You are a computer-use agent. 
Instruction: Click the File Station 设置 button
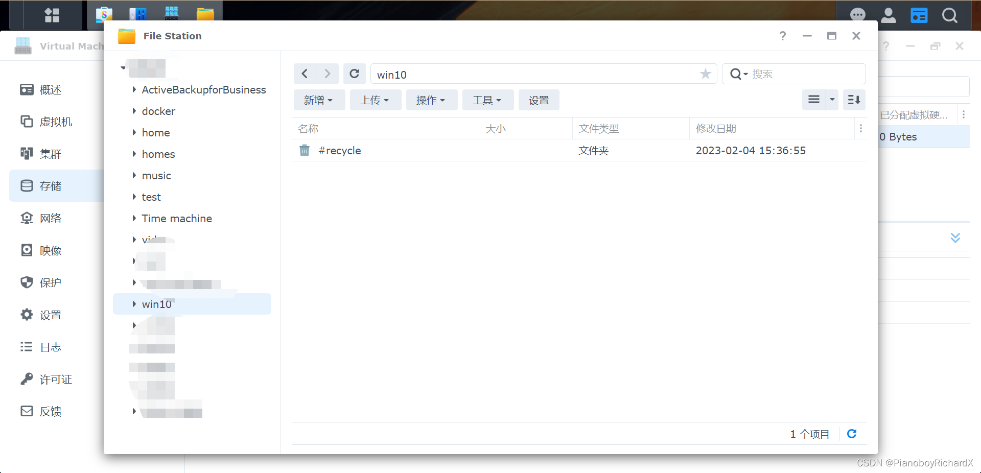click(539, 100)
